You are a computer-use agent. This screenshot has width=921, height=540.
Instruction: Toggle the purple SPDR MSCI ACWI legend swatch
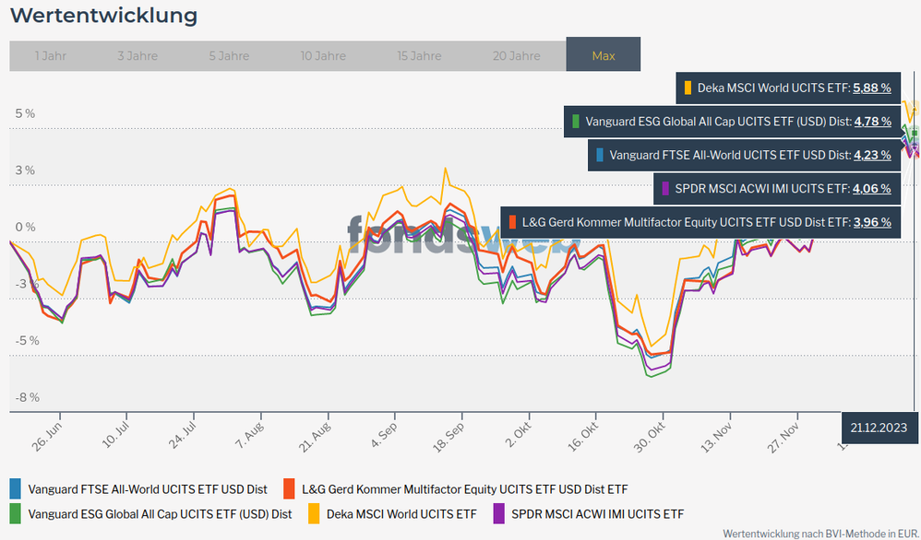[499, 513]
